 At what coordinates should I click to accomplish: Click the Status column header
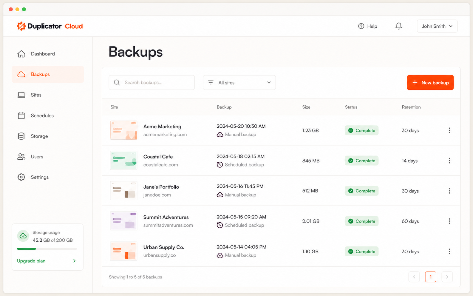point(351,107)
